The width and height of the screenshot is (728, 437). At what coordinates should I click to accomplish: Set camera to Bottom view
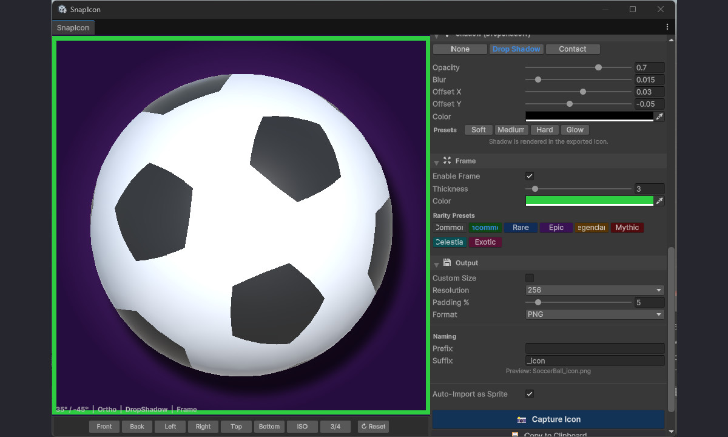point(269,427)
